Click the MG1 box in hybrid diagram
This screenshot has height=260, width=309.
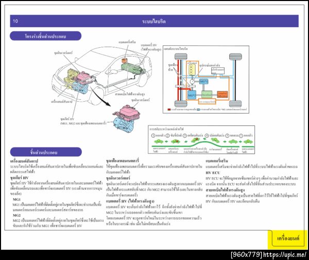click(204, 81)
